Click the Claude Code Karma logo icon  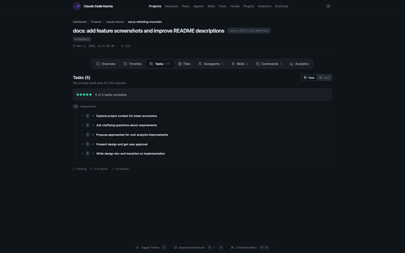click(77, 6)
